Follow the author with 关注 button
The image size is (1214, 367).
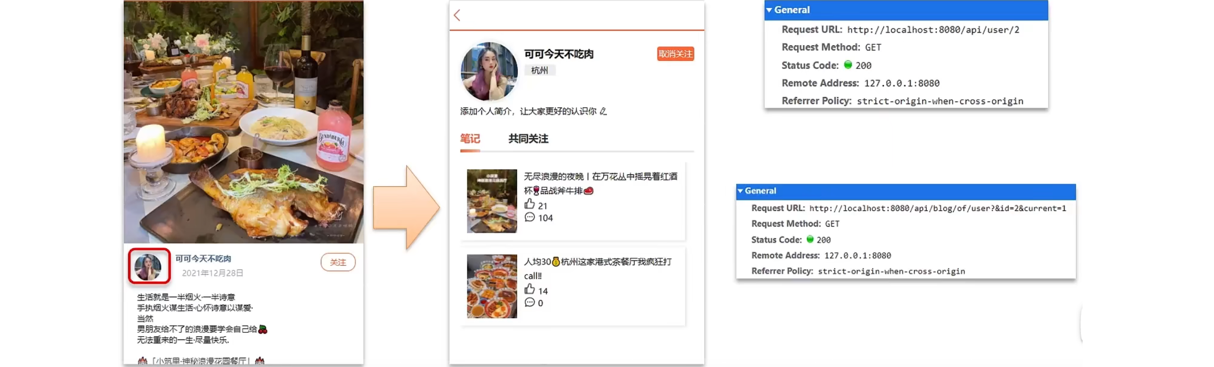[x=338, y=262]
